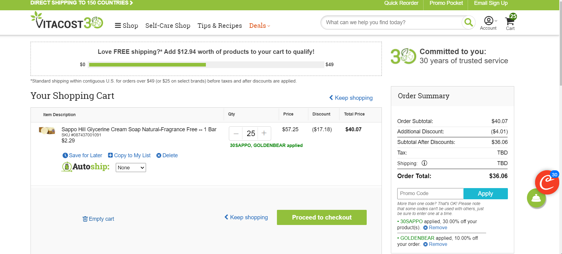Click the free shipping progress bar
The height and width of the screenshot is (254, 562).
point(206,65)
